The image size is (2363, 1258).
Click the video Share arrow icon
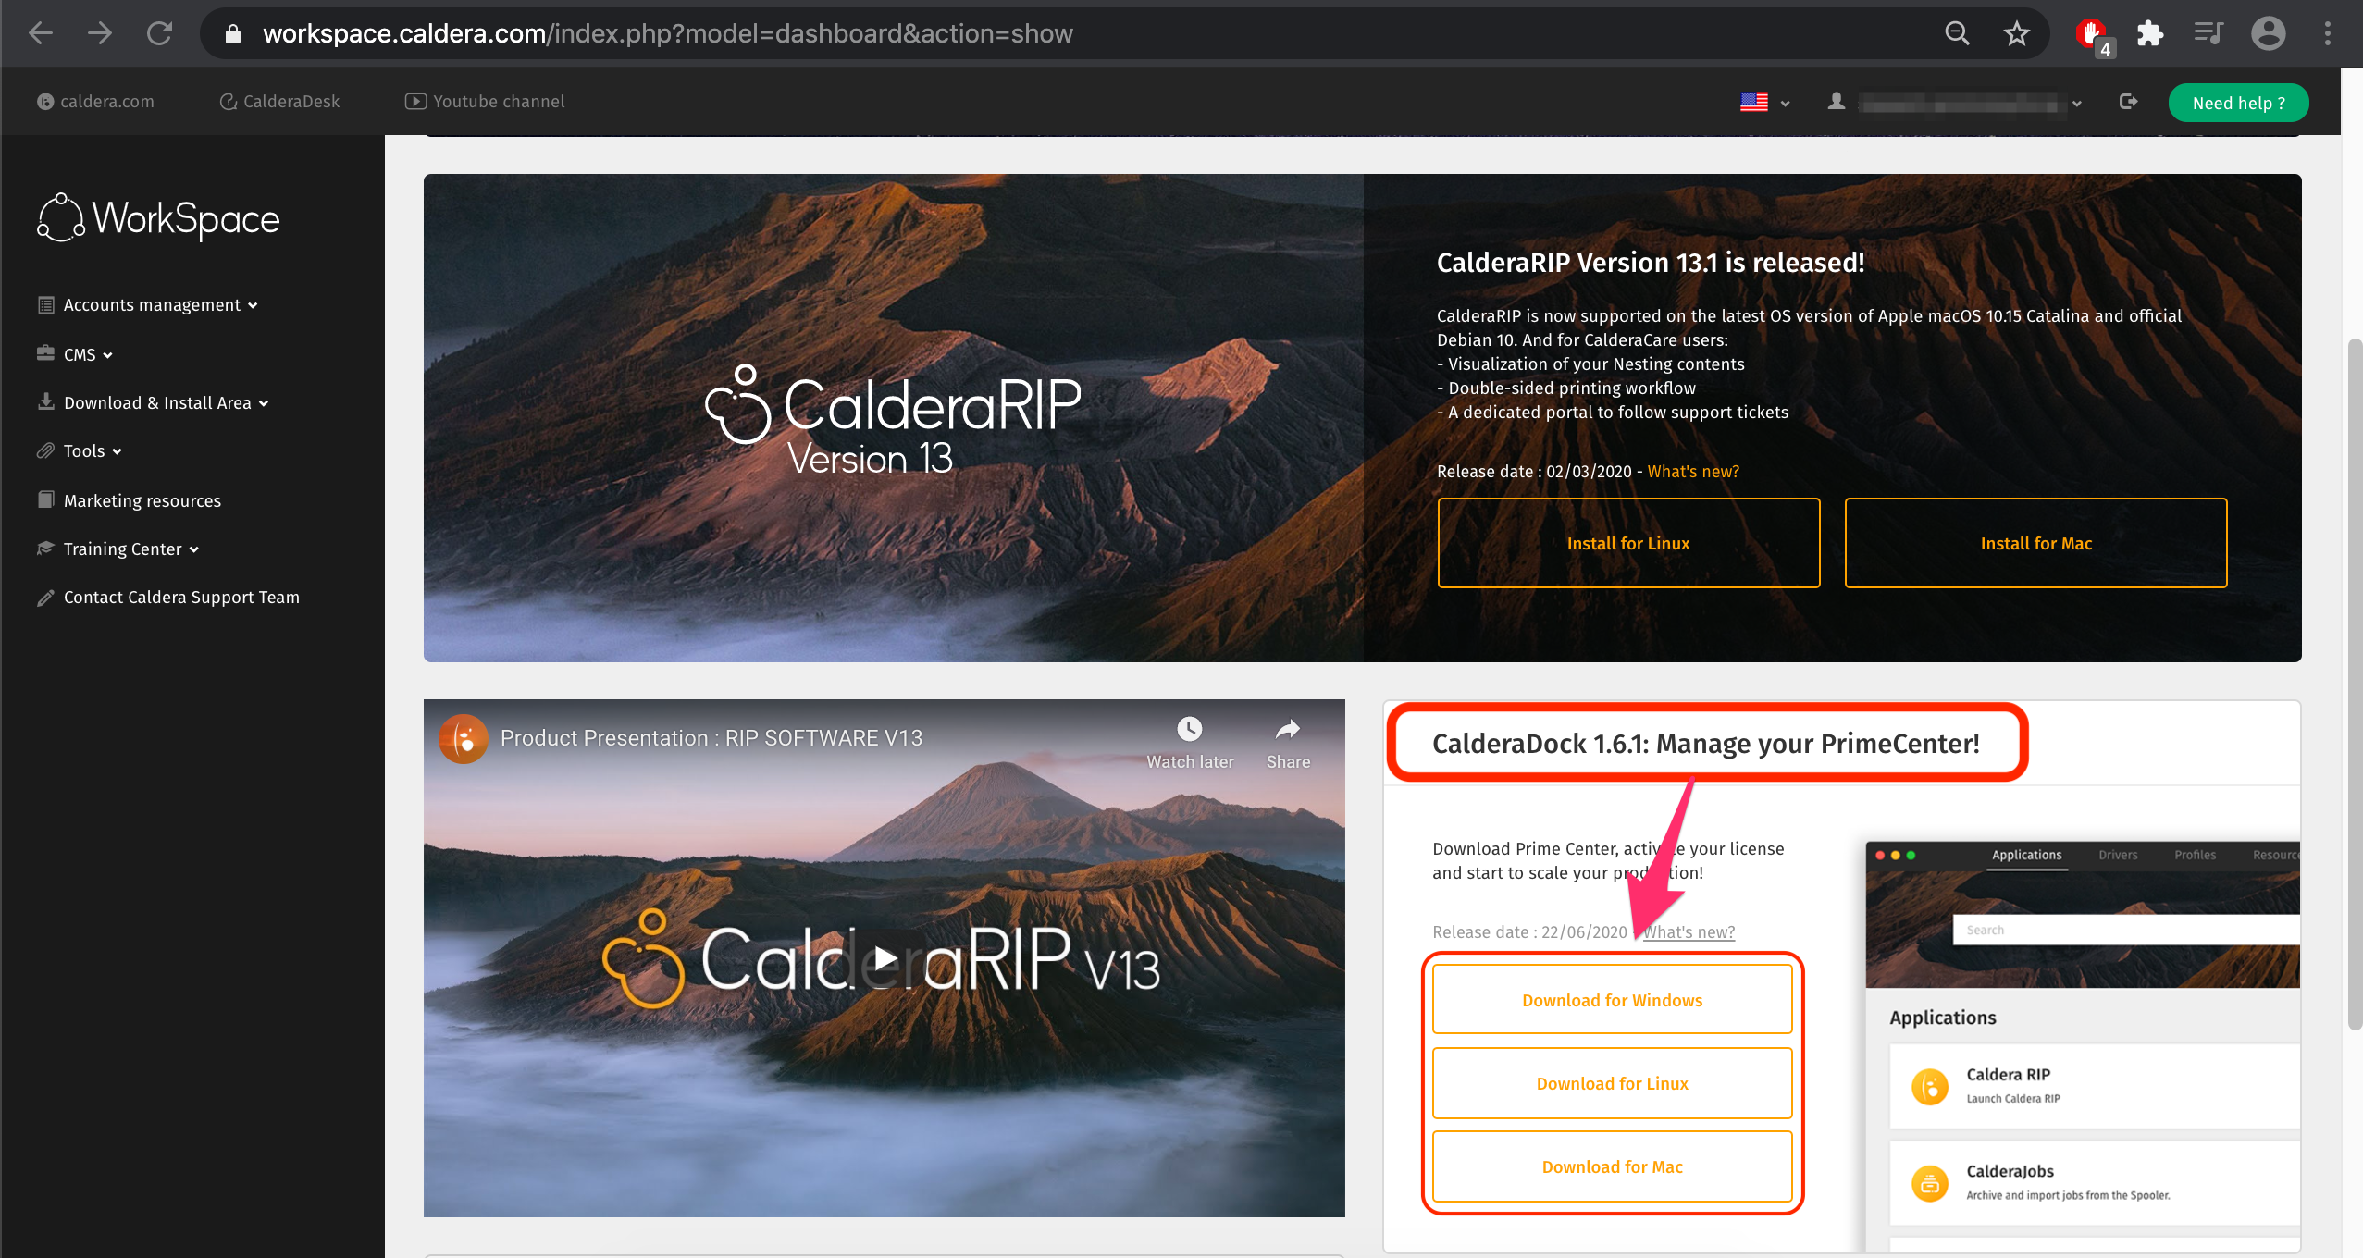[1287, 730]
